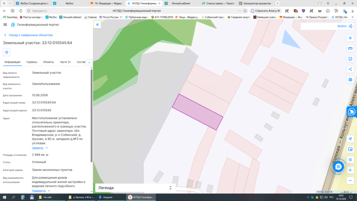Open the Состав tab

click(81, 62)
